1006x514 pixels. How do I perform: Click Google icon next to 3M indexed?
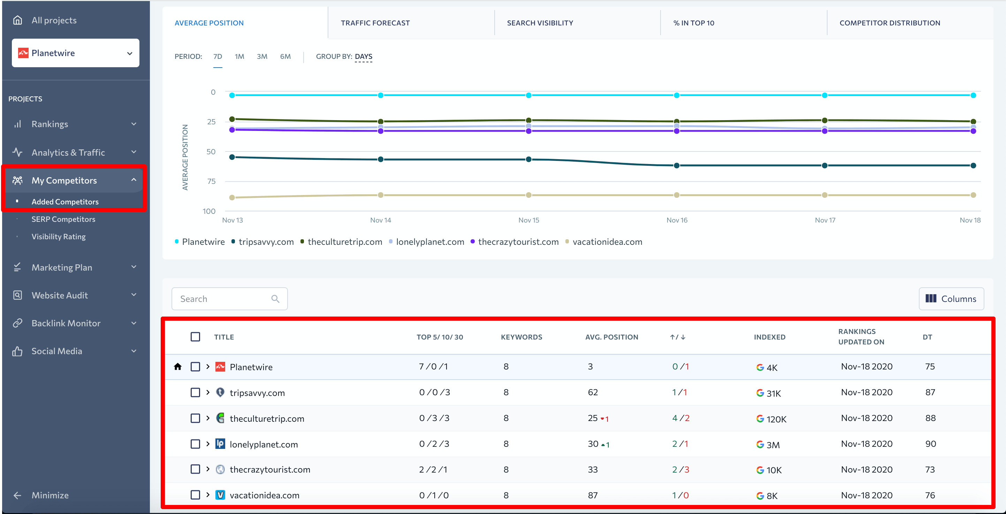coord(760,445)
